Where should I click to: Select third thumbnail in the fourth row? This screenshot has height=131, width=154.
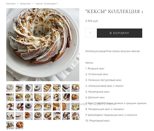click(x=29, y=116)
